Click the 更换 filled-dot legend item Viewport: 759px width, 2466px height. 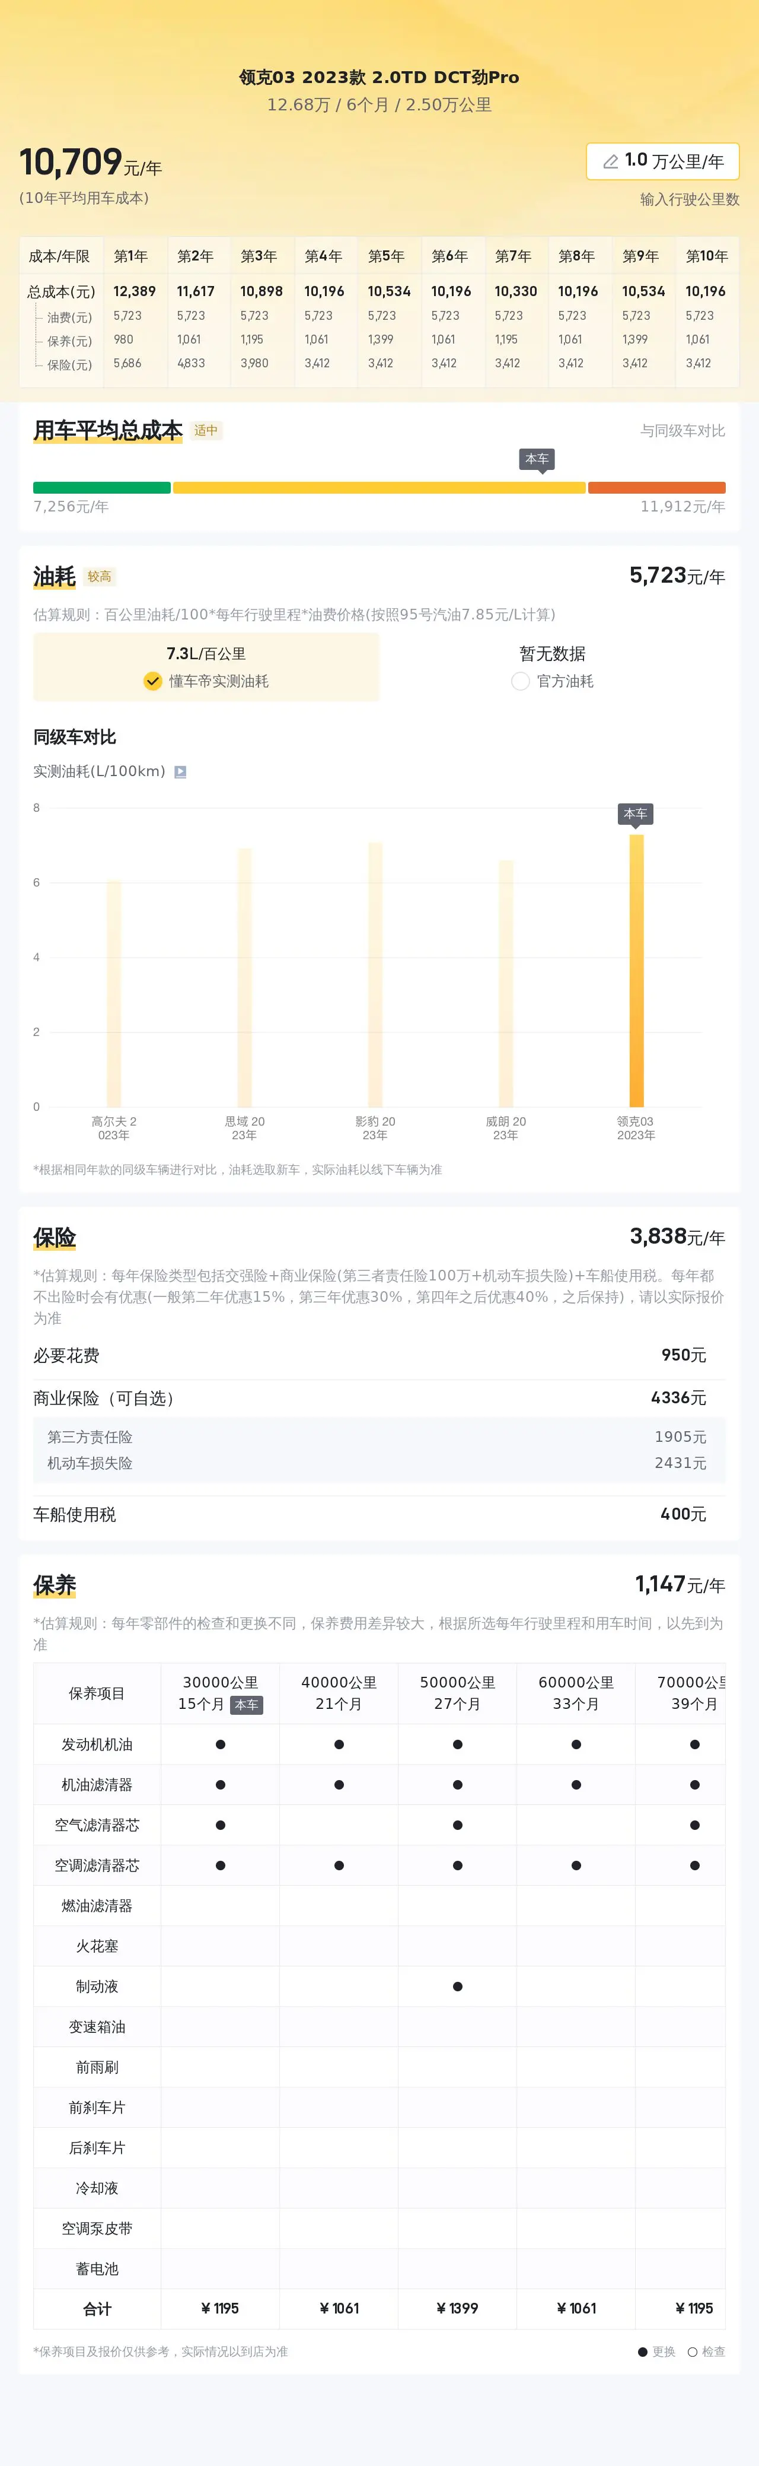point(656,2351)
